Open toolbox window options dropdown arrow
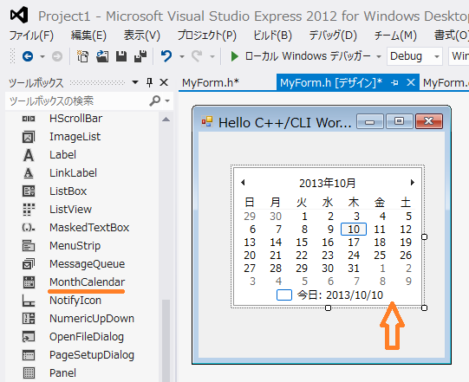 click(135, 82)
